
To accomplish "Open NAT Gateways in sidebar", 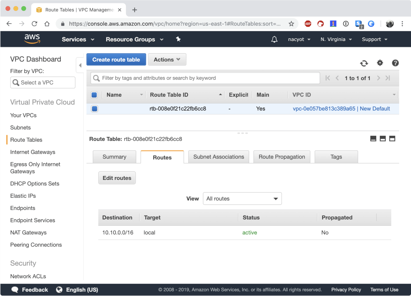I will pos(28,232).
